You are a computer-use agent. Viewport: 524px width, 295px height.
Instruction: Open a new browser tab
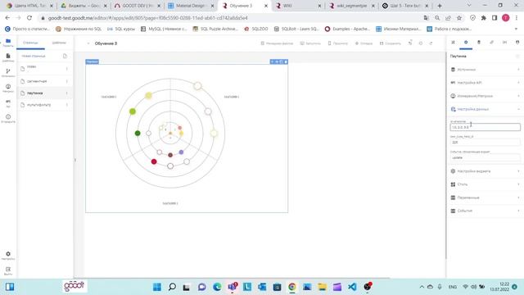click(x=440, y=6)
